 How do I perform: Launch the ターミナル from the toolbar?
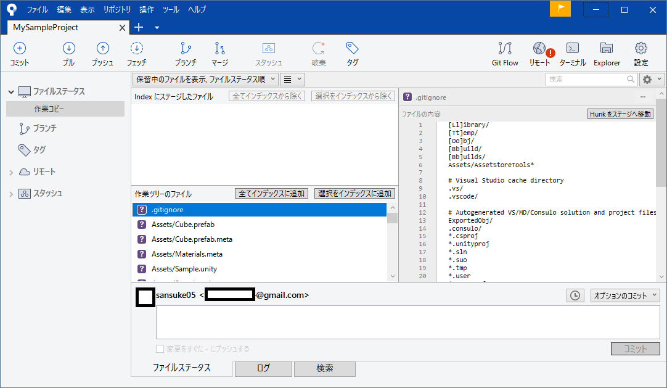coord(574,53)
